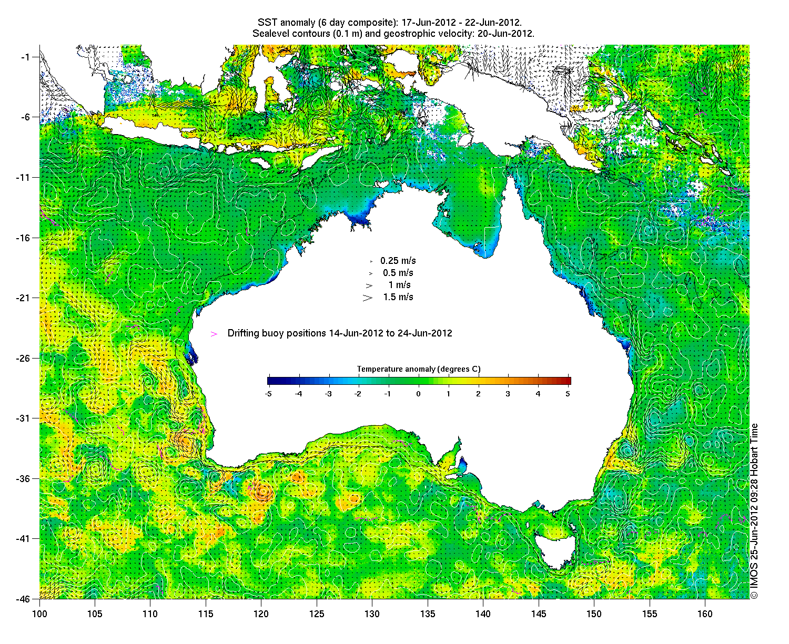
Task: Click latitude axis label -46
Action: coord(24,599)
